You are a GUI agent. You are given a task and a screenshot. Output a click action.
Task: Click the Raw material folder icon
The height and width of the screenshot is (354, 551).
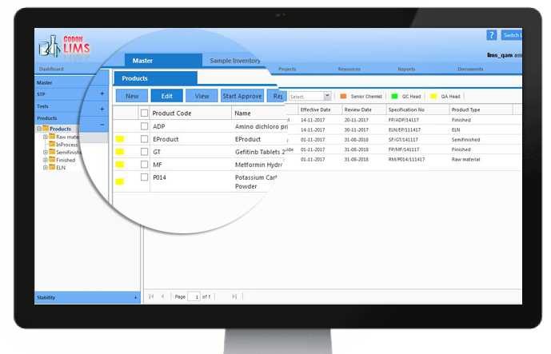point(52,137)
